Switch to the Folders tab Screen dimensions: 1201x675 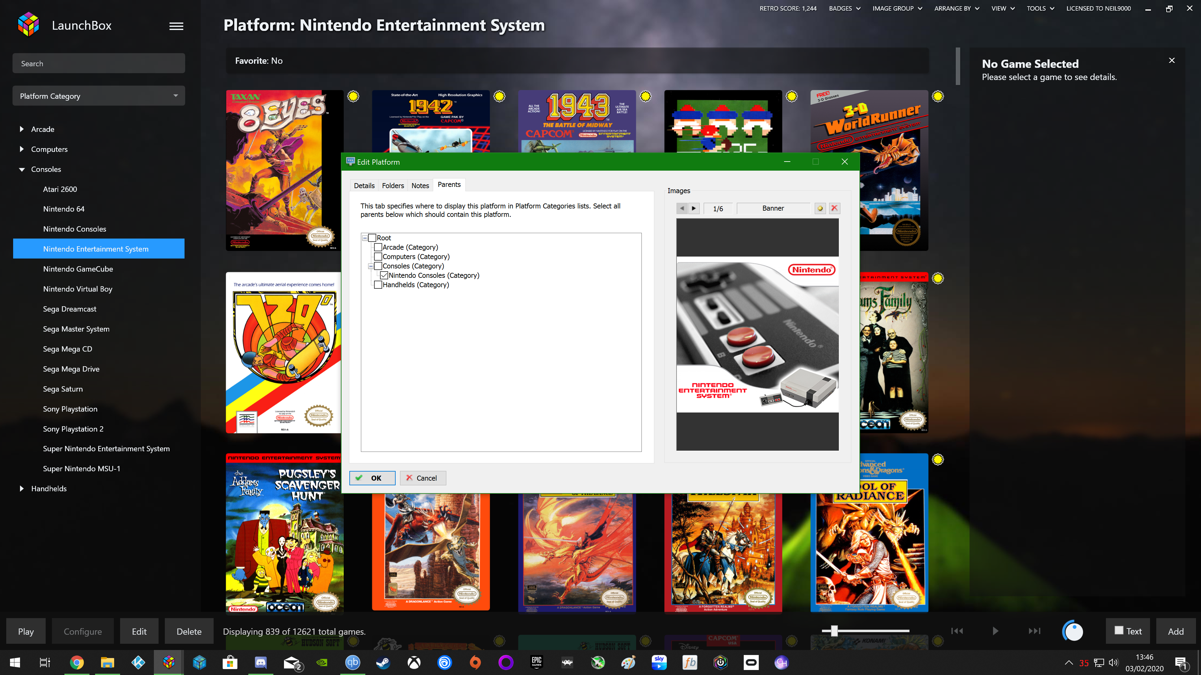[393, 185]
